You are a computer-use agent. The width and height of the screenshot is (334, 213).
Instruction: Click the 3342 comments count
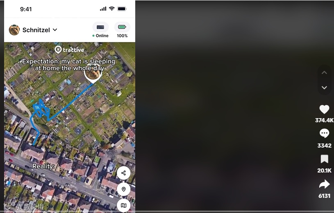pos(324,146)
